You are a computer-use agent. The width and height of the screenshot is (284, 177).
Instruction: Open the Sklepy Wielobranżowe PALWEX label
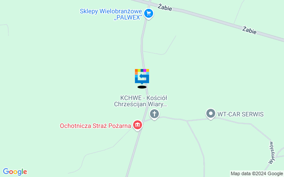(111, 14)
